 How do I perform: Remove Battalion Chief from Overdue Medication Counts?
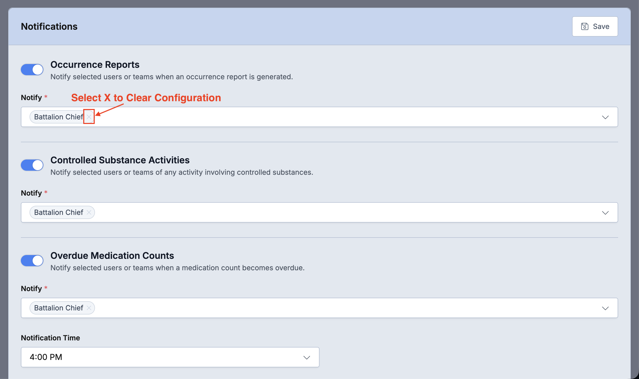pyautogui.click(x=89, y=308)
